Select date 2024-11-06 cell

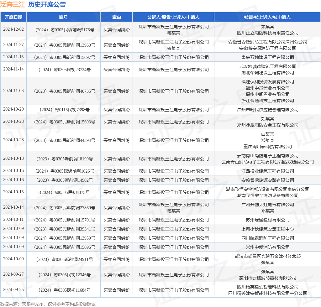tap(13, 91)
